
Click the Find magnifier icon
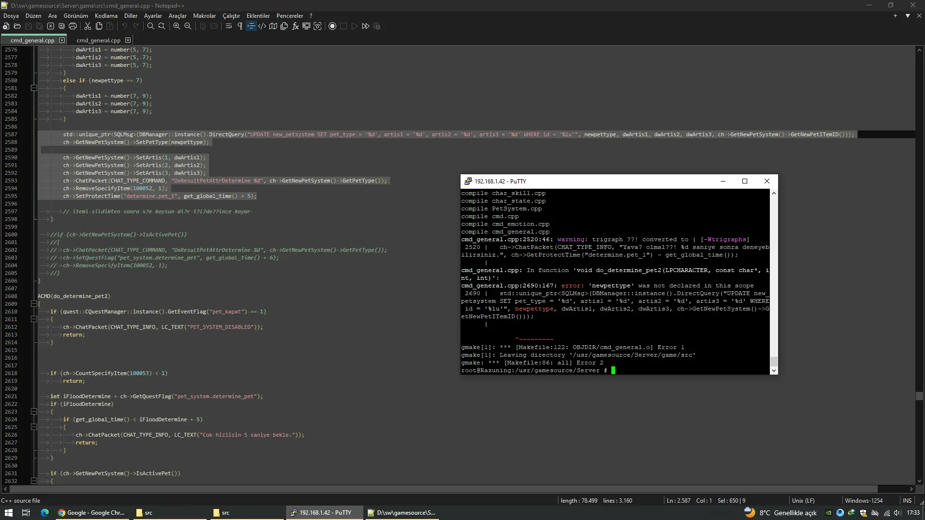click(x=150, y=26)
